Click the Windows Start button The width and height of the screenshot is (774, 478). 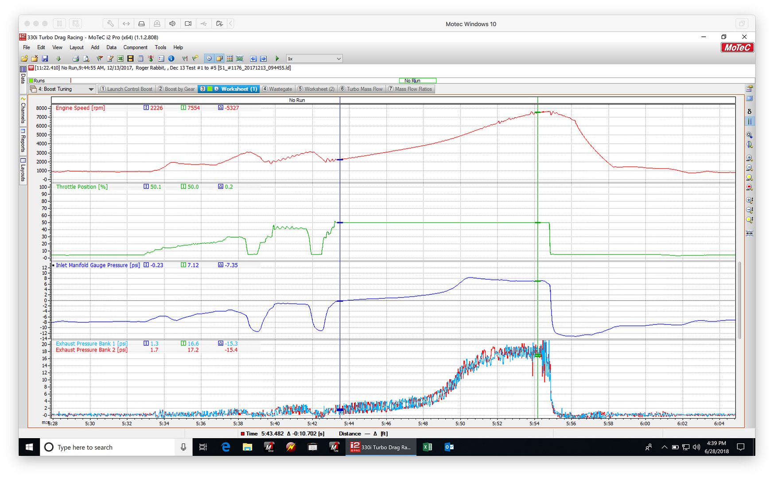[x=29, y=447]
